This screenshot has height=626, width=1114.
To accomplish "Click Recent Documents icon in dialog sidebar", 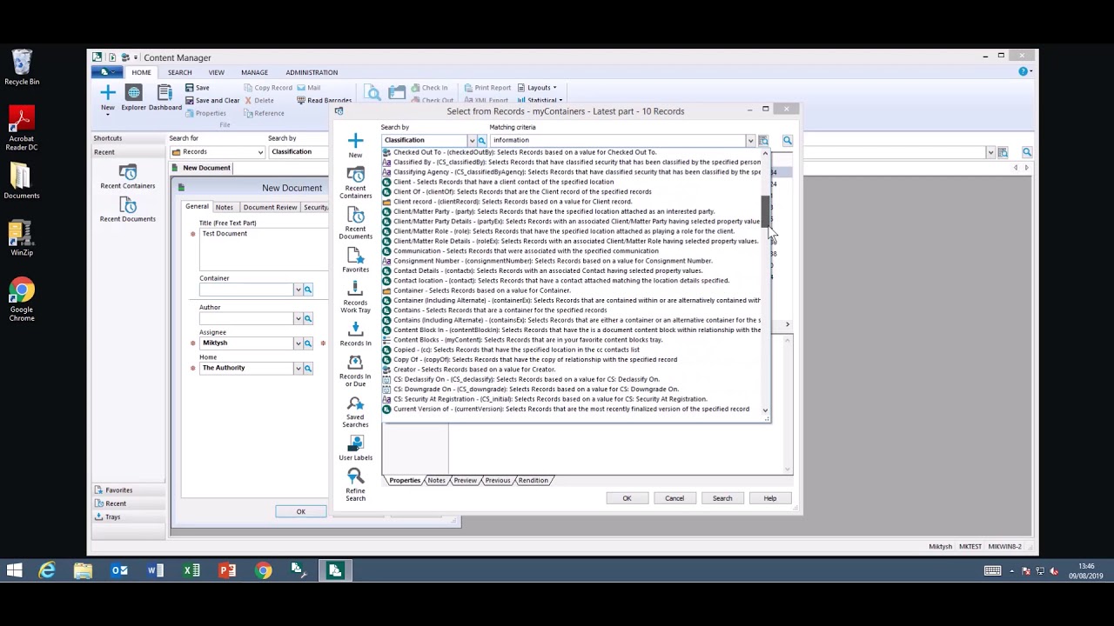I will click(355, 223).
